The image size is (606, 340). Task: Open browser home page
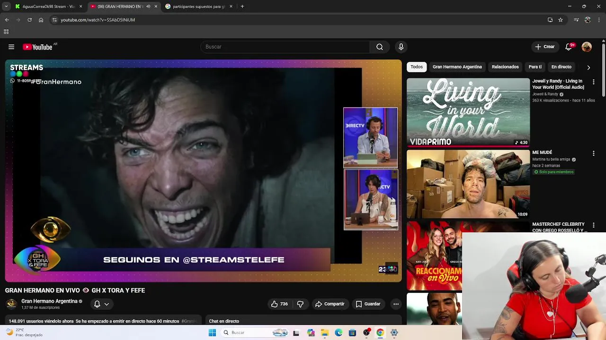[41, 20]
